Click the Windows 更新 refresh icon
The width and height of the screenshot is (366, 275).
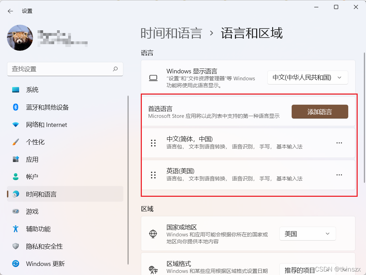pyautogui.click(x=16, y=264)
